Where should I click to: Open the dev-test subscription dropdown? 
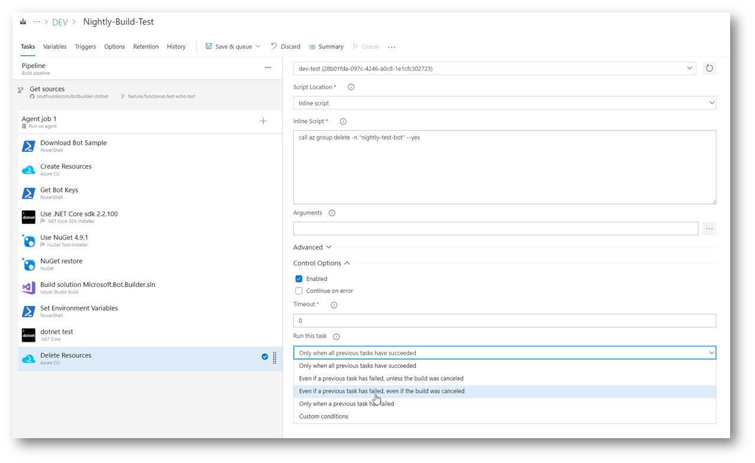[494, 68]
